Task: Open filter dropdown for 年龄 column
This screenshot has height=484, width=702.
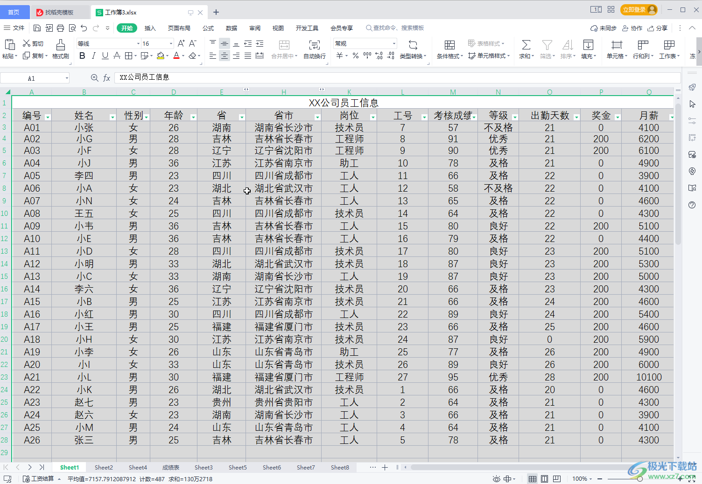Action: pos(193,117)
